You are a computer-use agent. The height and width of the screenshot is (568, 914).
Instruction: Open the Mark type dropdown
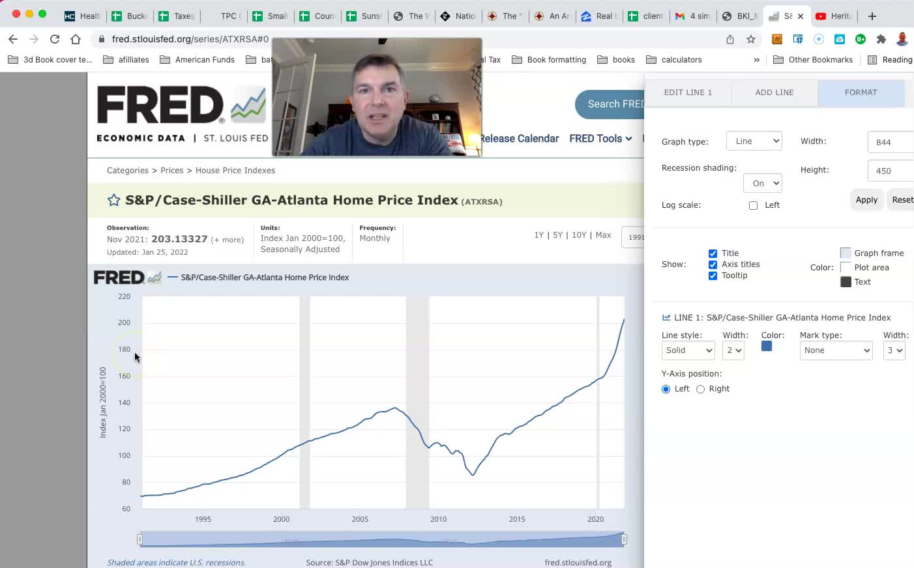(x=836, y=350)
